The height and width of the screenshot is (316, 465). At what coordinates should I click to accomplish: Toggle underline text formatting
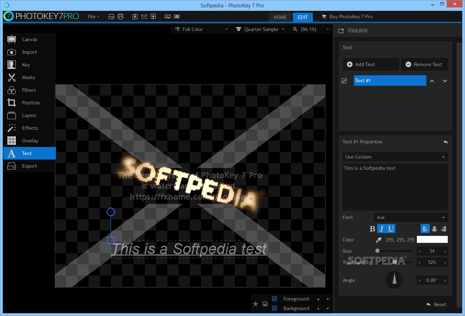(391, 229)
